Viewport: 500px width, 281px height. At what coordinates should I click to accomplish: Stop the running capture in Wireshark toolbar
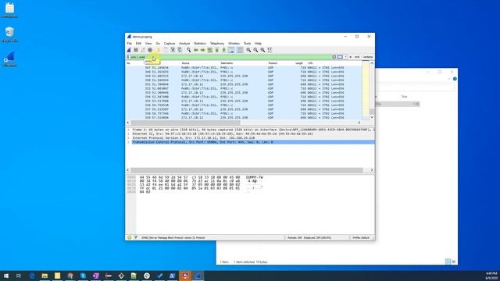coord(136,50)
